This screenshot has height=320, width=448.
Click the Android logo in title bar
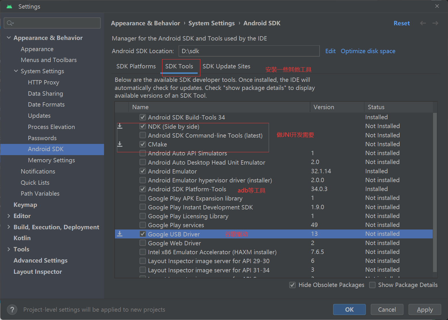[9, 7]
